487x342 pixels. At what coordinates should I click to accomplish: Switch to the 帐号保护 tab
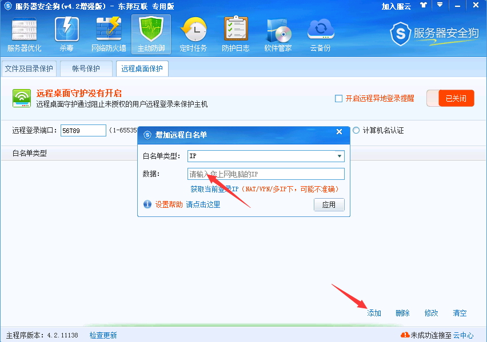pyautogui.click(x=86, y=69)
